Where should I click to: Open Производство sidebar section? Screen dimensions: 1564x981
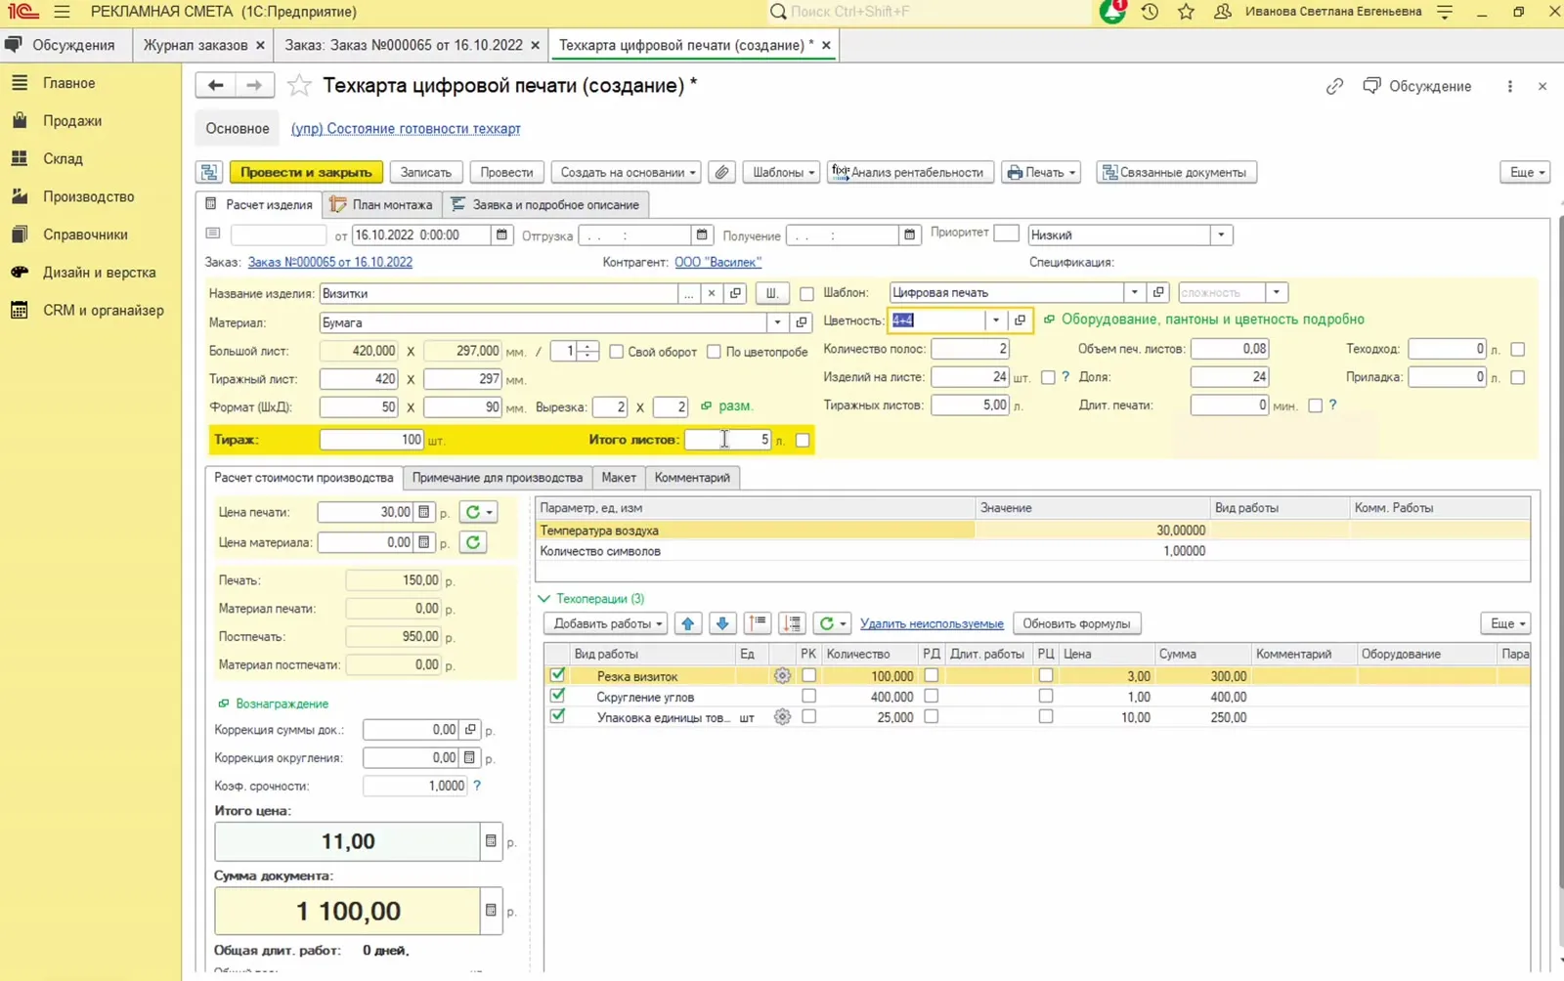[89, 196]
